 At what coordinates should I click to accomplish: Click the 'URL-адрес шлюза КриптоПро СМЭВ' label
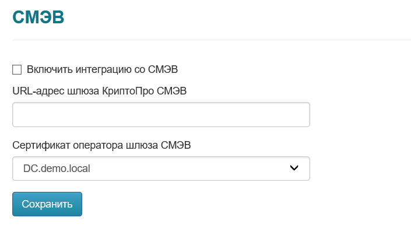pos(100,90)
